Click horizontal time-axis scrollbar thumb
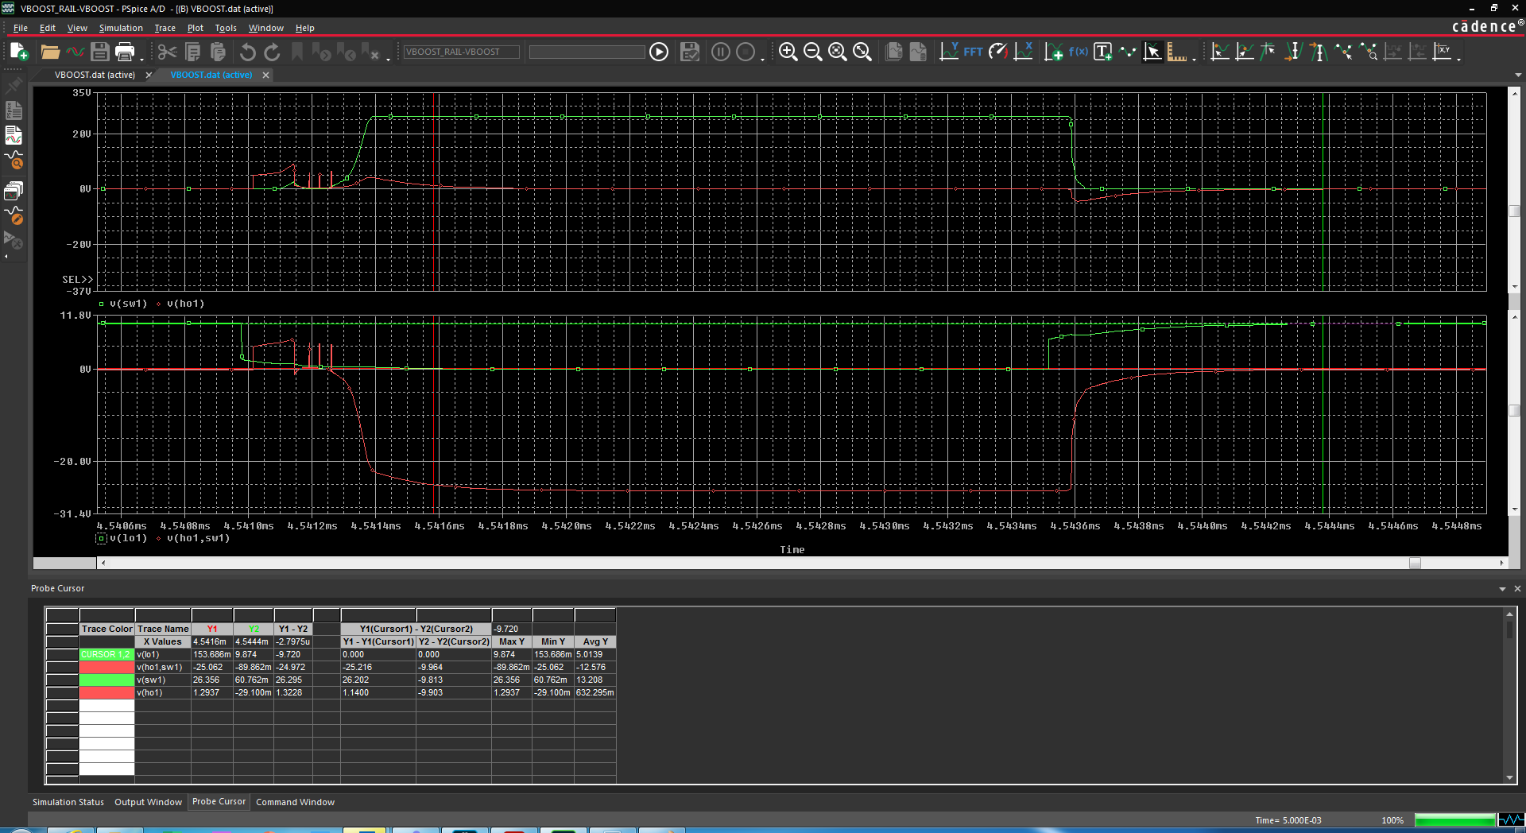Screen dimensions: 1526x833 pyautogui.click(x=1415, y=563)
